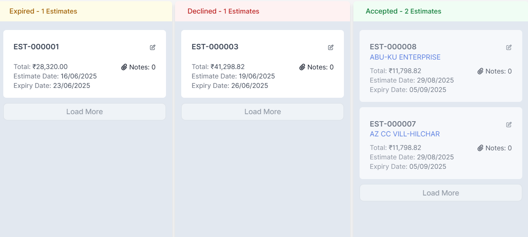
Task: Open ABU-KU ENTERPRISE customer link
Action: 405,57
